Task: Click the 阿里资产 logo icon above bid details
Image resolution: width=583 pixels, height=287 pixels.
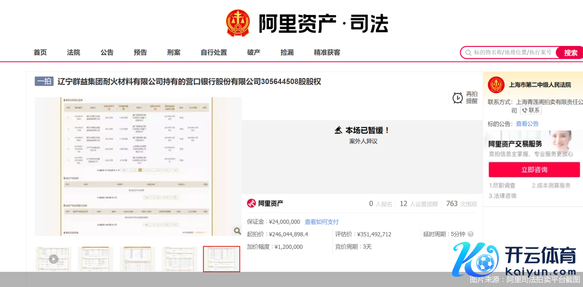Action: [x=252, y=203]
